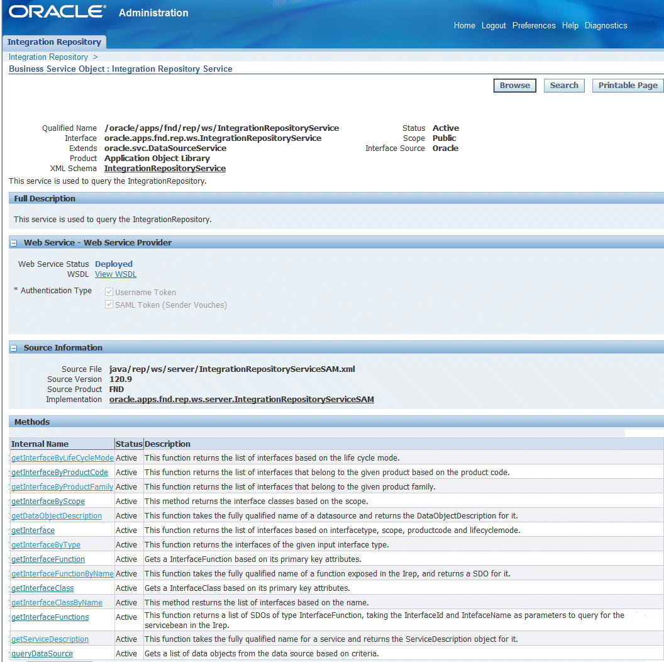
Task: Open the IntegrationRepositoryServiceSAM implementation link
Action: [x=241, y=399]
